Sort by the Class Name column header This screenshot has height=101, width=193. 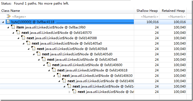(67, 11)
